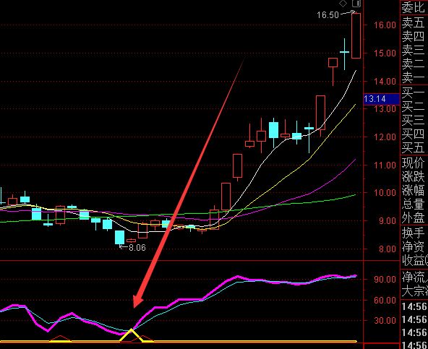Select the 买五 bid level row
This screenshot has height=349, width=428.
(x=414, y=148)
